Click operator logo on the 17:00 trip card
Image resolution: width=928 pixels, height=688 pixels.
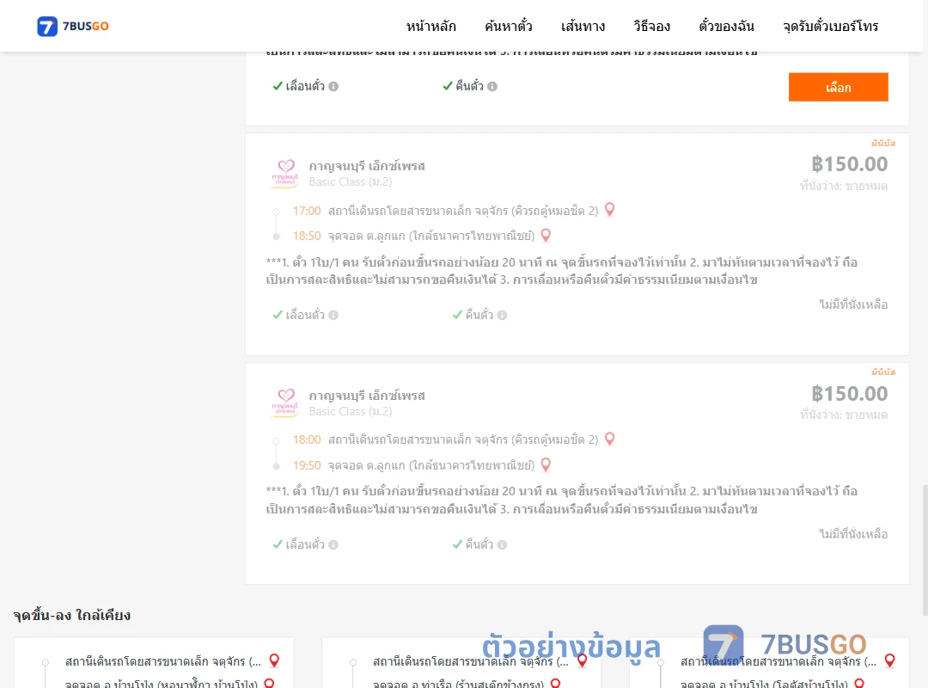click(285, 174)
